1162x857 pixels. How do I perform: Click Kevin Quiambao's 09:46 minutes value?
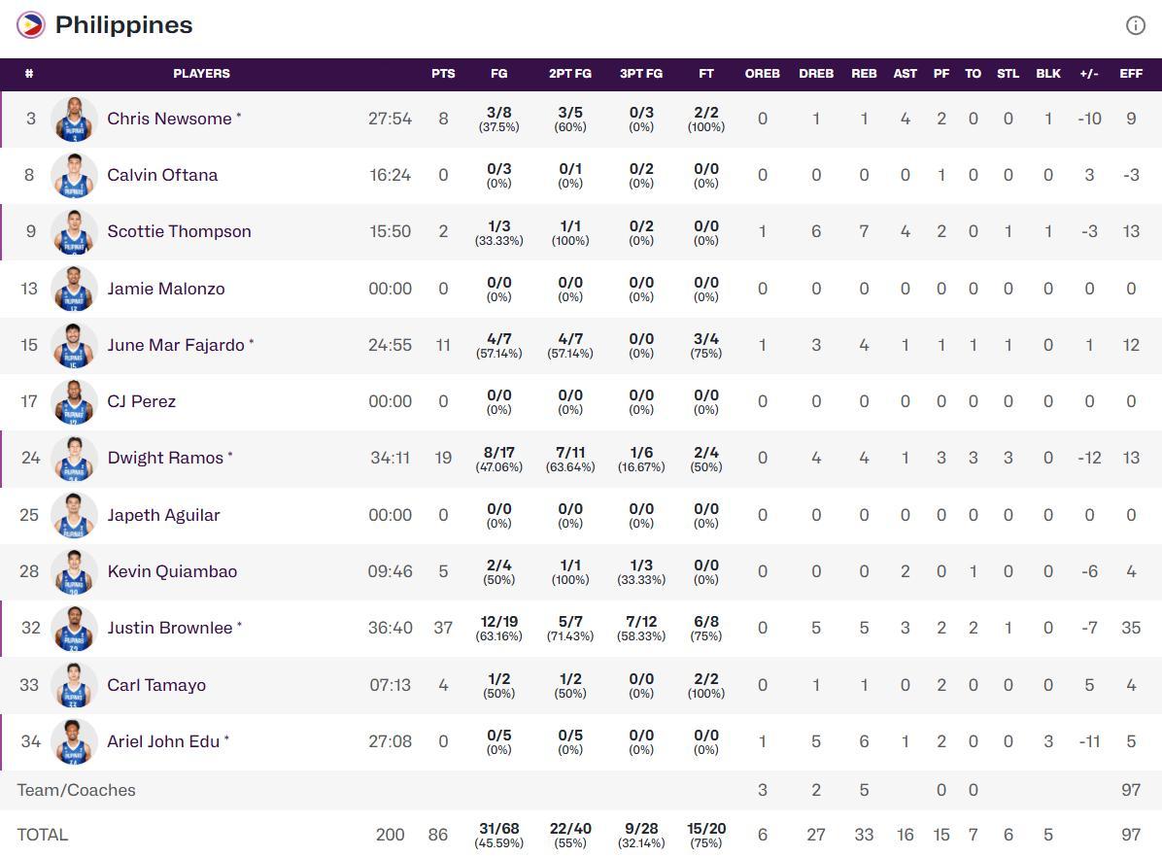[390, 571]
